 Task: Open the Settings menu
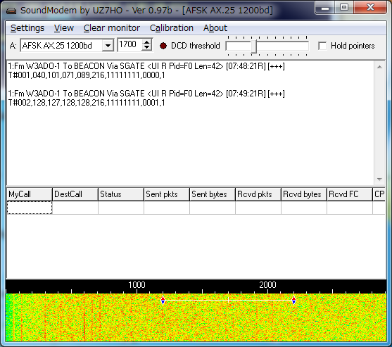click(x=27, y=28)
